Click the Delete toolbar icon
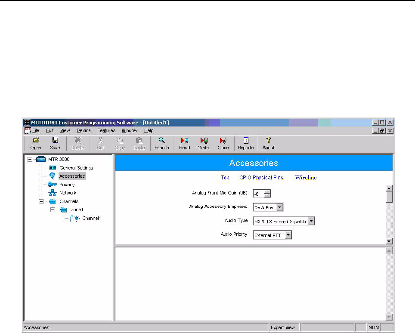This screenshot has height=333, width=415. click(78, 140)
